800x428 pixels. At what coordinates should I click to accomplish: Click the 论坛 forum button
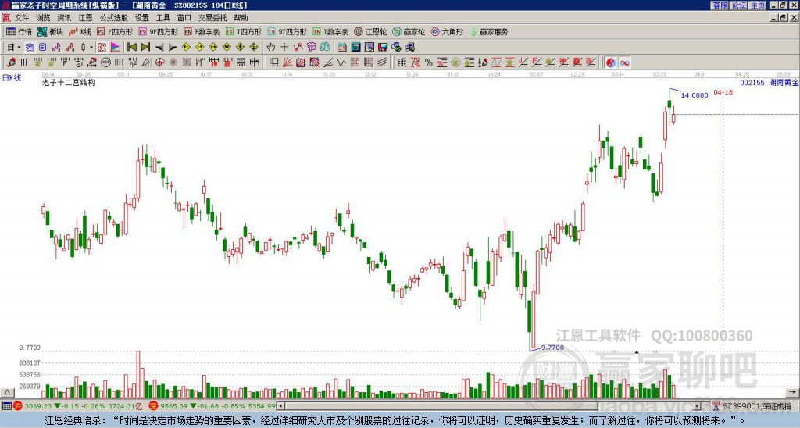click(x=738, y=5)
